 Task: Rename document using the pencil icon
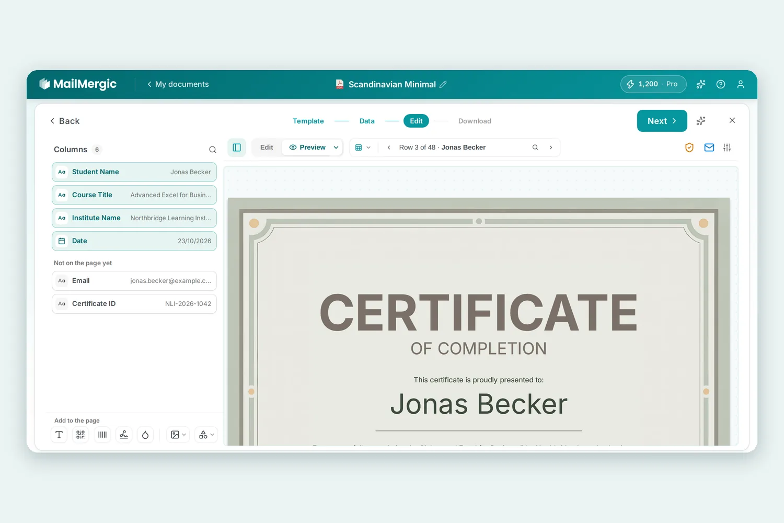point(443,84)
